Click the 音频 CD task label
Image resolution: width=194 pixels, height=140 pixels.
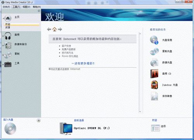(x=167, y=73)
